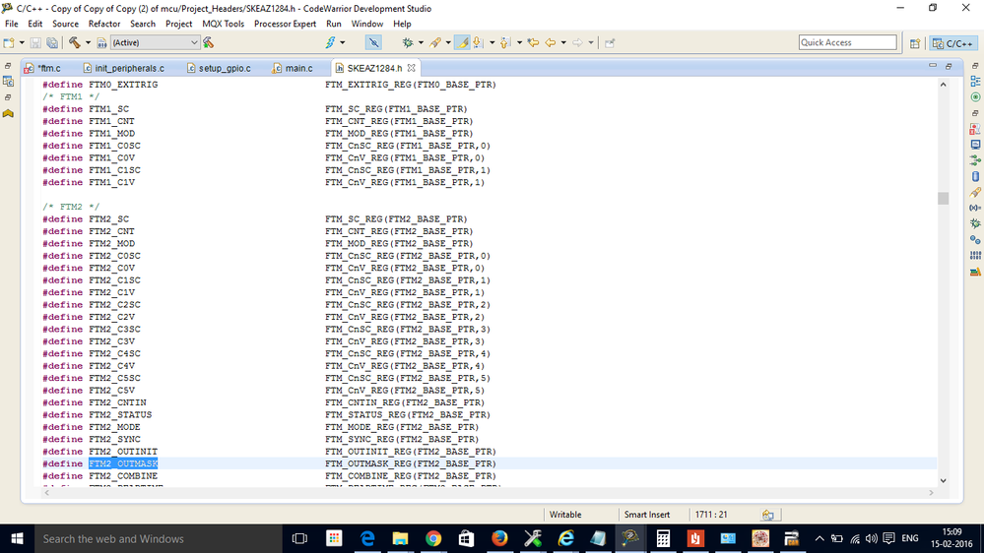
Task: Open the File menu
Action: coord(11,24)
